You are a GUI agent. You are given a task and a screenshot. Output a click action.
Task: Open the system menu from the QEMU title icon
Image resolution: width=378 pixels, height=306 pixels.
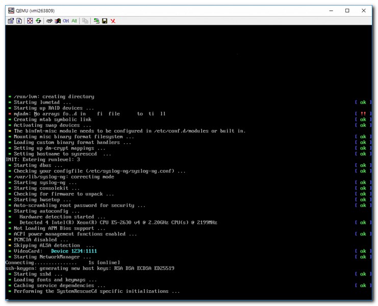click(x=11, y=10)
